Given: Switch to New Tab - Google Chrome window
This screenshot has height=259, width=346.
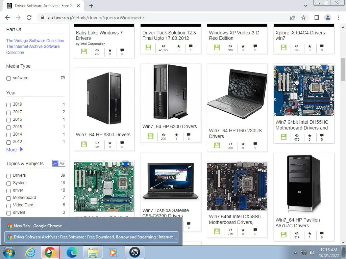Looking at the screenshot, I should [x=91, y=226].
